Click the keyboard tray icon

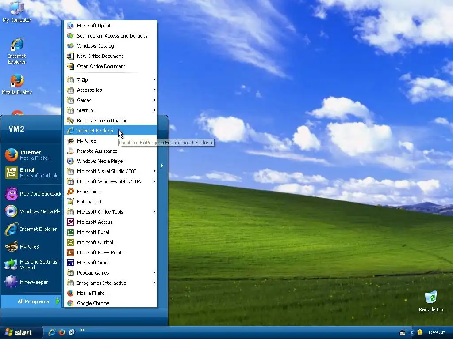pyautogui.click(x=403, y=333)
